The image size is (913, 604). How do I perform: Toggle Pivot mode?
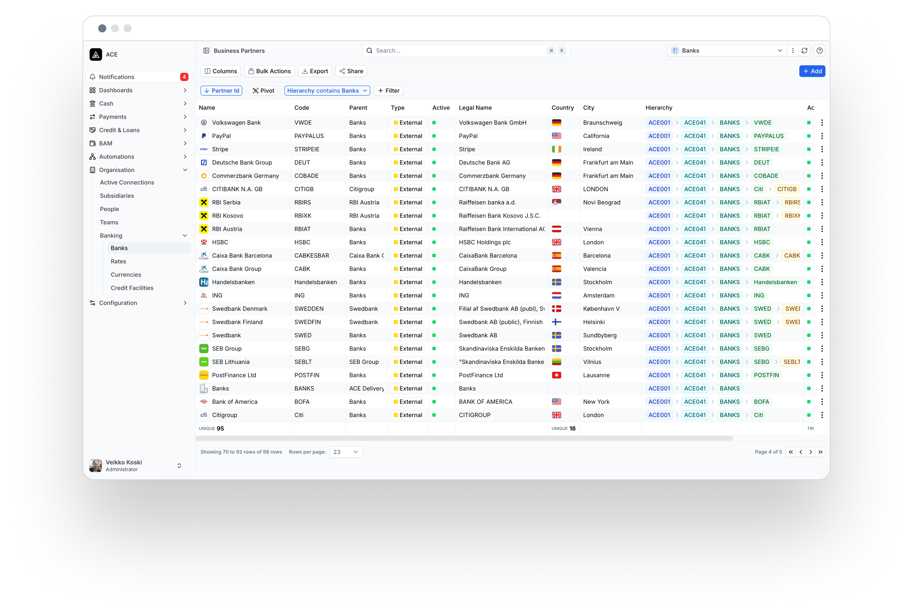tap(263, 91)
